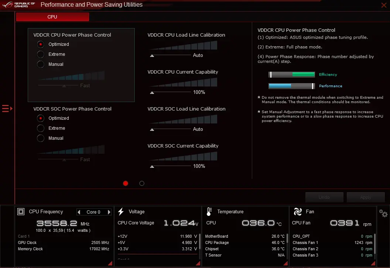390x268 pixels.
Task: Click the VDDCR SOC Power Phase Control heading
Action: [72, 109]
